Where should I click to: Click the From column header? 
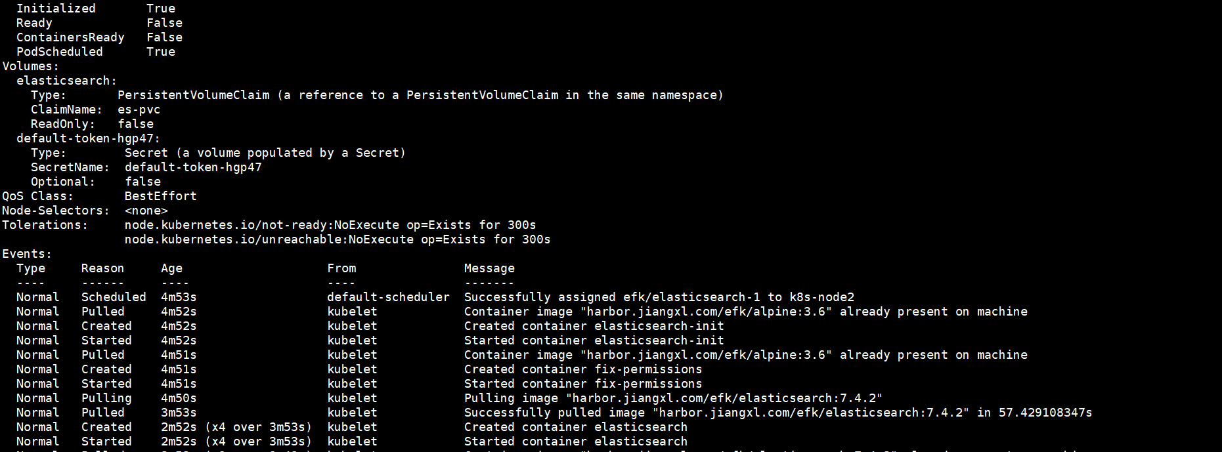[x=341, y=268]
